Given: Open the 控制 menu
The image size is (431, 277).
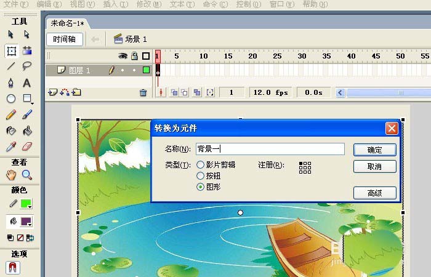Looking at the screenshot, I should click(x=248, y=4).
